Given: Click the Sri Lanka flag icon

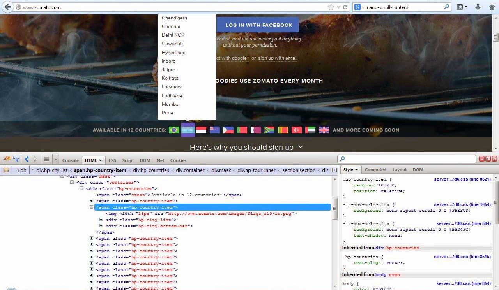Looking at the screenshot, I should click(x=283, y=130).
